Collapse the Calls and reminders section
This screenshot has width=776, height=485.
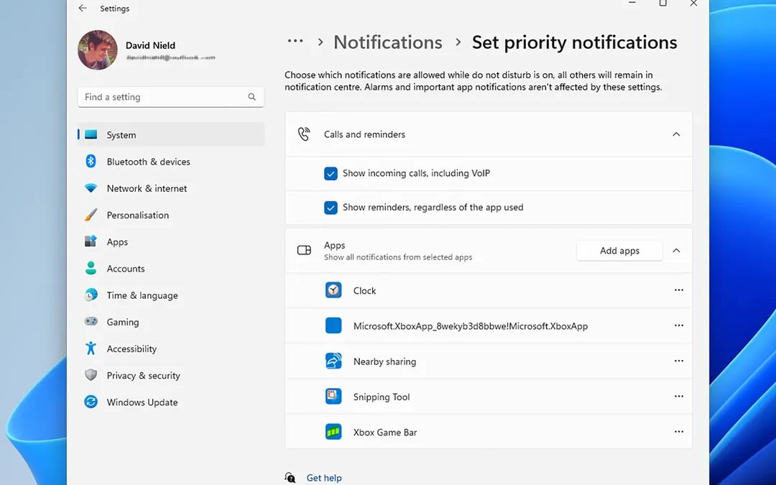(x=676, y=134)
